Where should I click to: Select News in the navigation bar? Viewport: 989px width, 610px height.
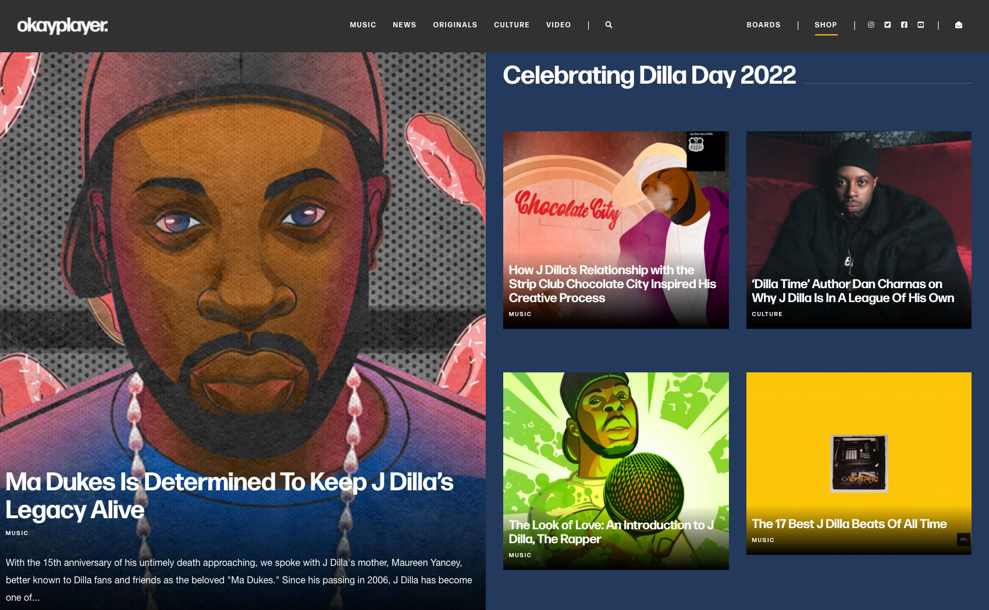404,25
